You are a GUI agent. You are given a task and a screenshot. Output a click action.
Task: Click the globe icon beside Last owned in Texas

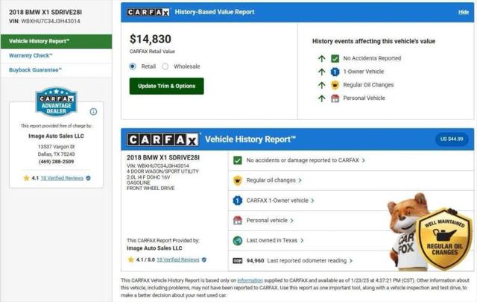point(238,241)
